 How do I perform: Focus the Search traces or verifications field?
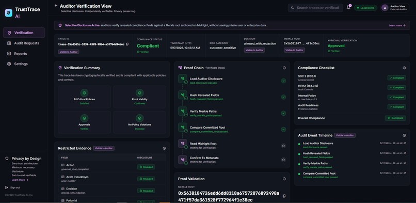(x=315, y=8)
